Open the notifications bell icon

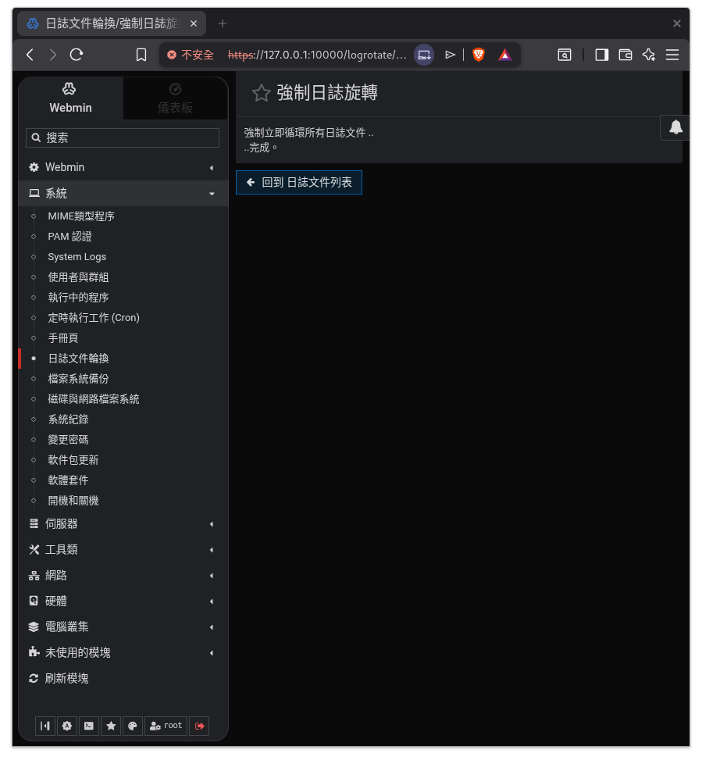(674, 127)
